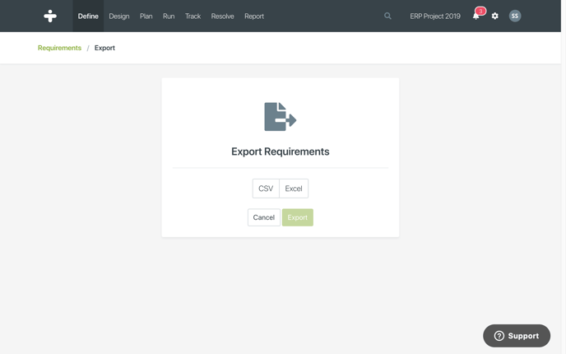Image resolution: width=566 pixels, height=354 pixels.
Task: Open the SS user avatar menu
Action: pos(515,16)
